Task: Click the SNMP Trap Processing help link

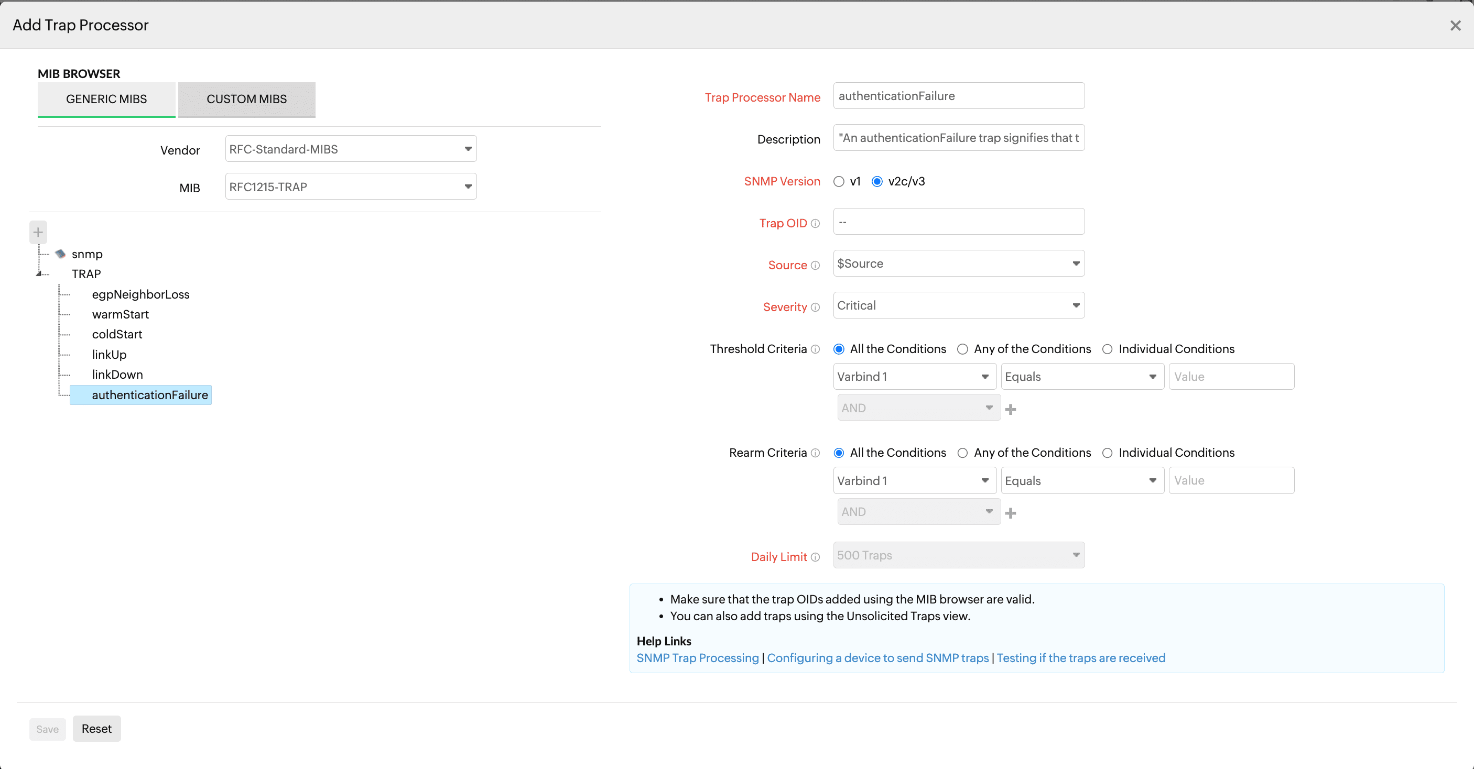Action: click(x=697, y=658)
